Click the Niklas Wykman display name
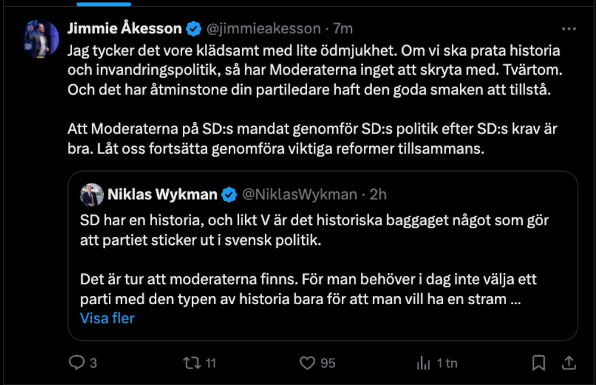 coord(162,194)
